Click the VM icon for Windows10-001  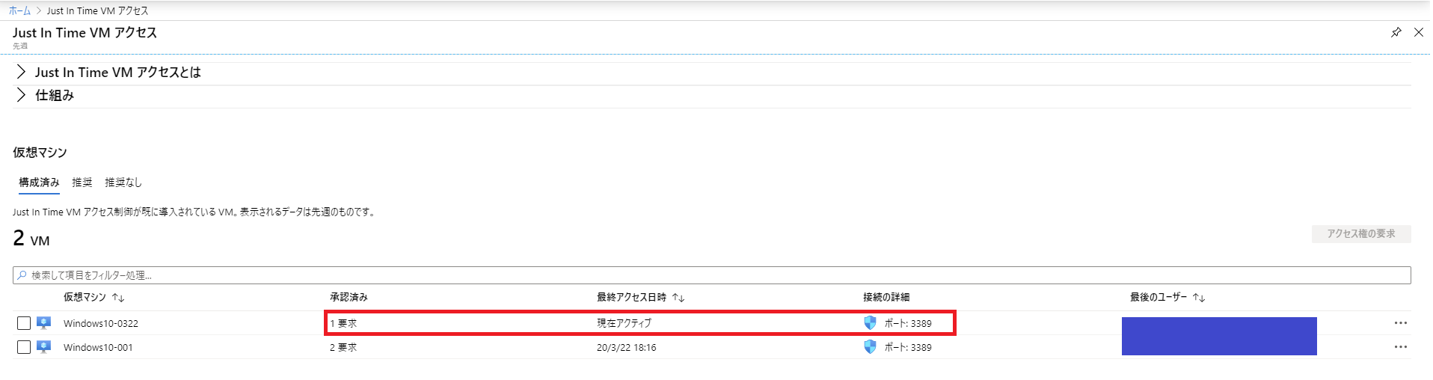(44, 347)
